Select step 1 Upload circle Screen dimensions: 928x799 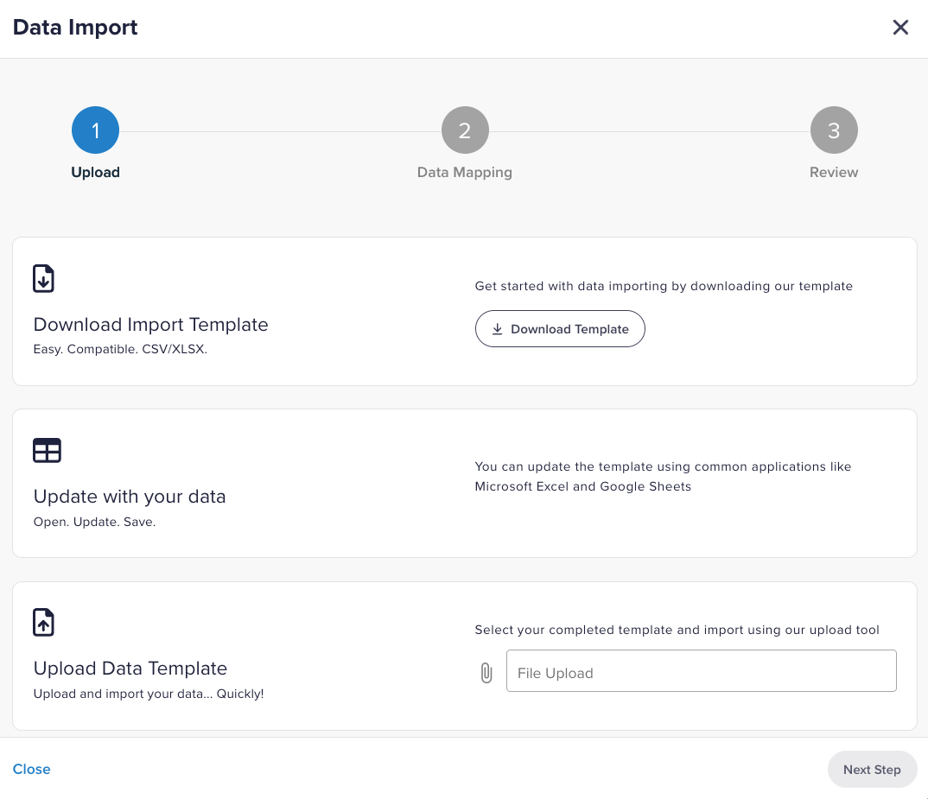click(x=95, y=130)
